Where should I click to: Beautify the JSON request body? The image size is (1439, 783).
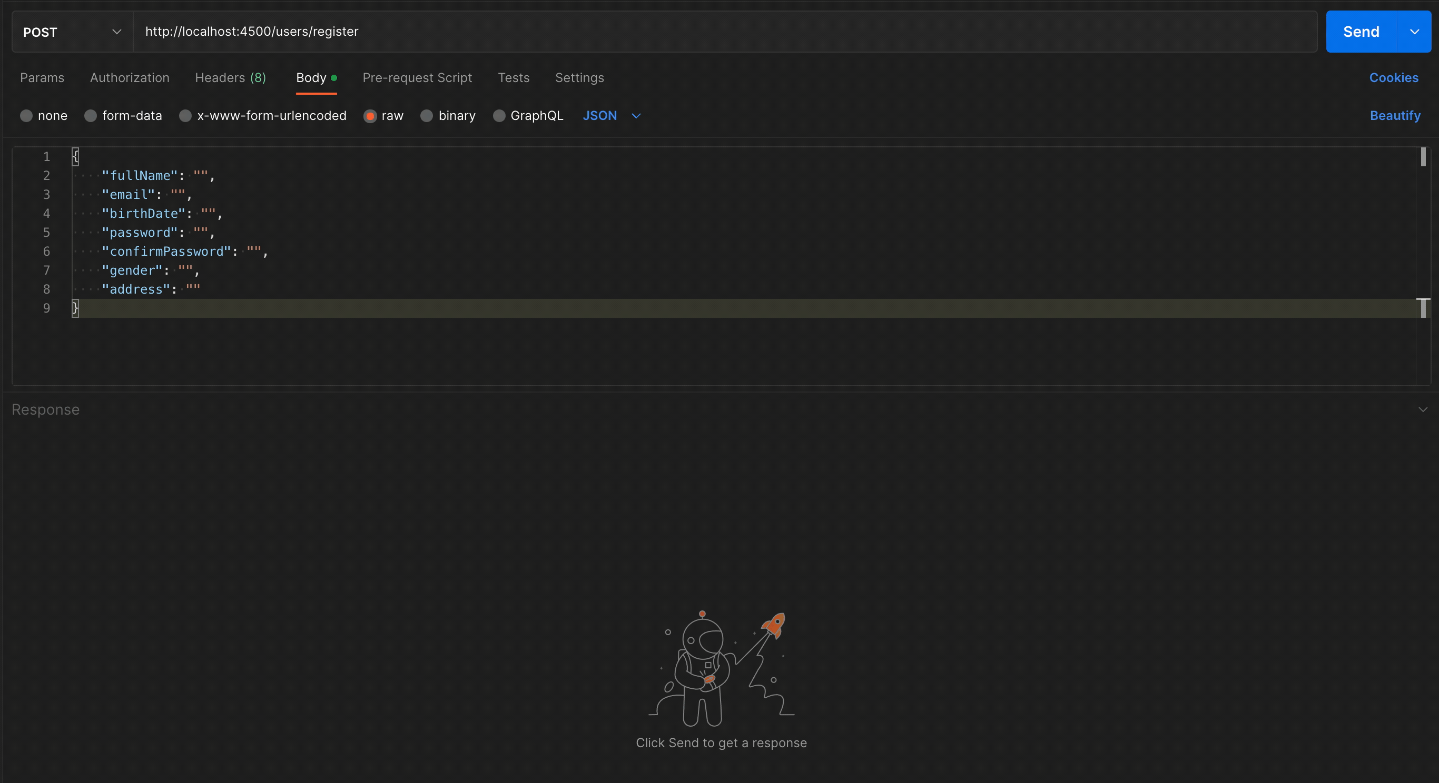click(x=1395, y=116)
